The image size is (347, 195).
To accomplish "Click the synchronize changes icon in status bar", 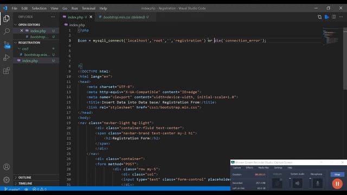I will pos(27,189).
